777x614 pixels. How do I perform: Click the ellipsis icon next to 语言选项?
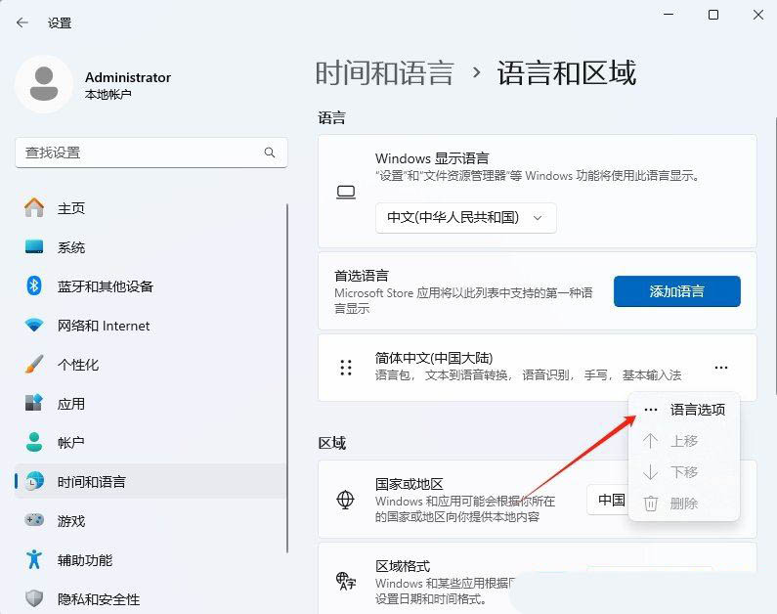point(651,410)
